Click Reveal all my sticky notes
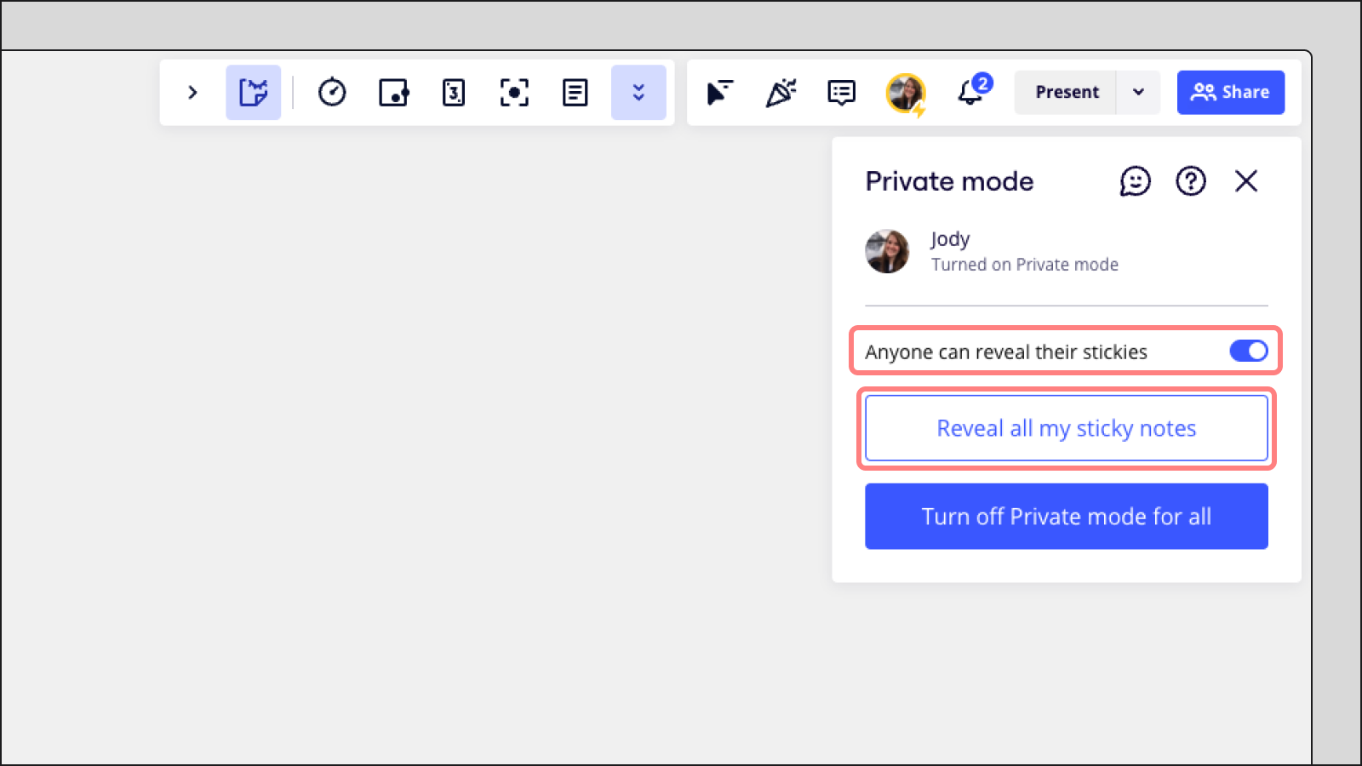The width and height of the screenshot is (1362, 766). 1066,428
